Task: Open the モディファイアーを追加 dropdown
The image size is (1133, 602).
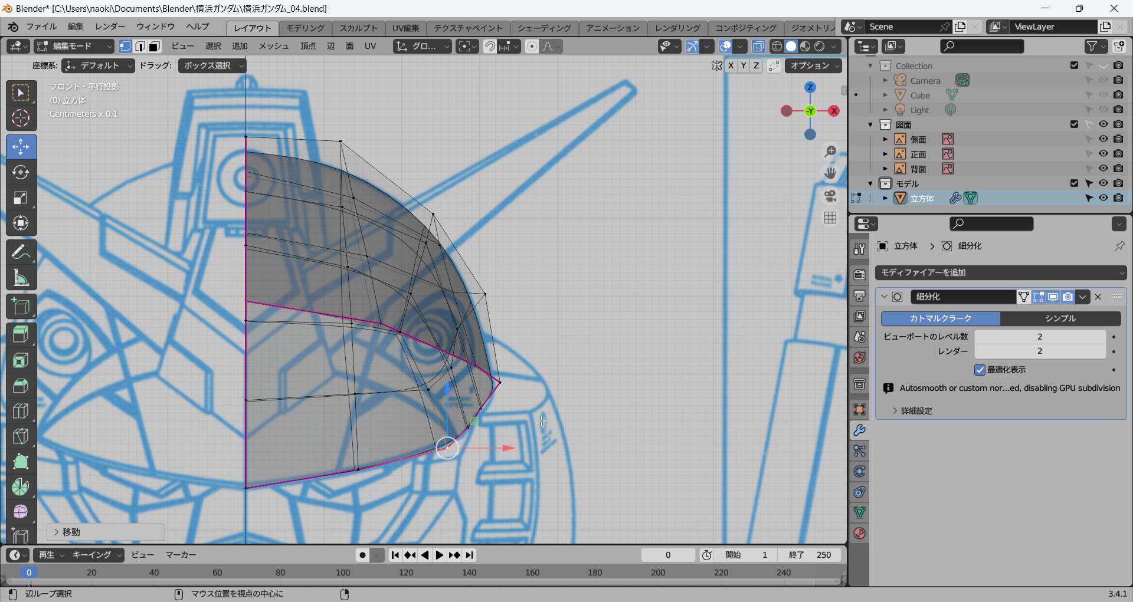Action: tap(1000, 272)
